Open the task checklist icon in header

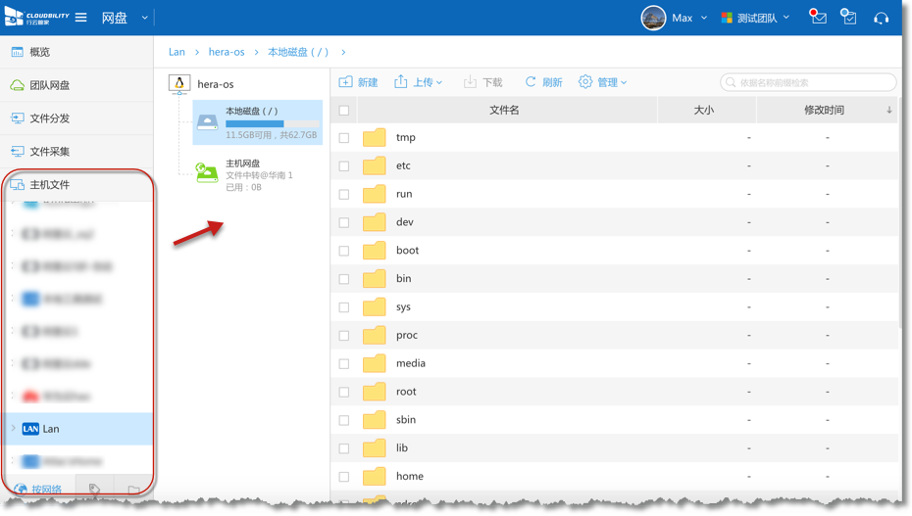[849, 18]
